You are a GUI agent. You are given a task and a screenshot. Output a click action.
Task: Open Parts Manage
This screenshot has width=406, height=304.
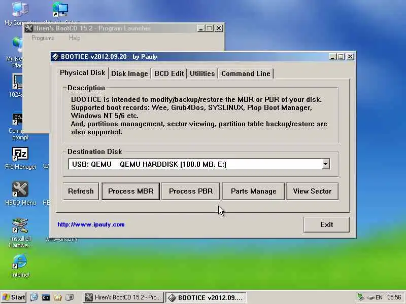pos(253,192)
